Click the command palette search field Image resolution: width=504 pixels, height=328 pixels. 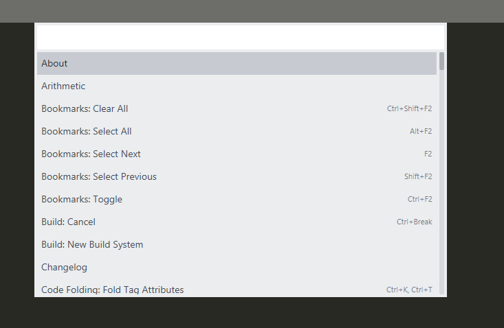tap(240, 37)
